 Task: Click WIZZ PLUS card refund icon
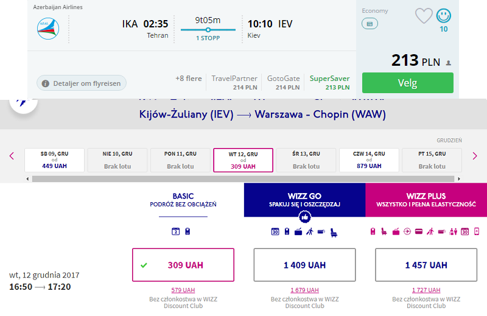click(419, 231)
